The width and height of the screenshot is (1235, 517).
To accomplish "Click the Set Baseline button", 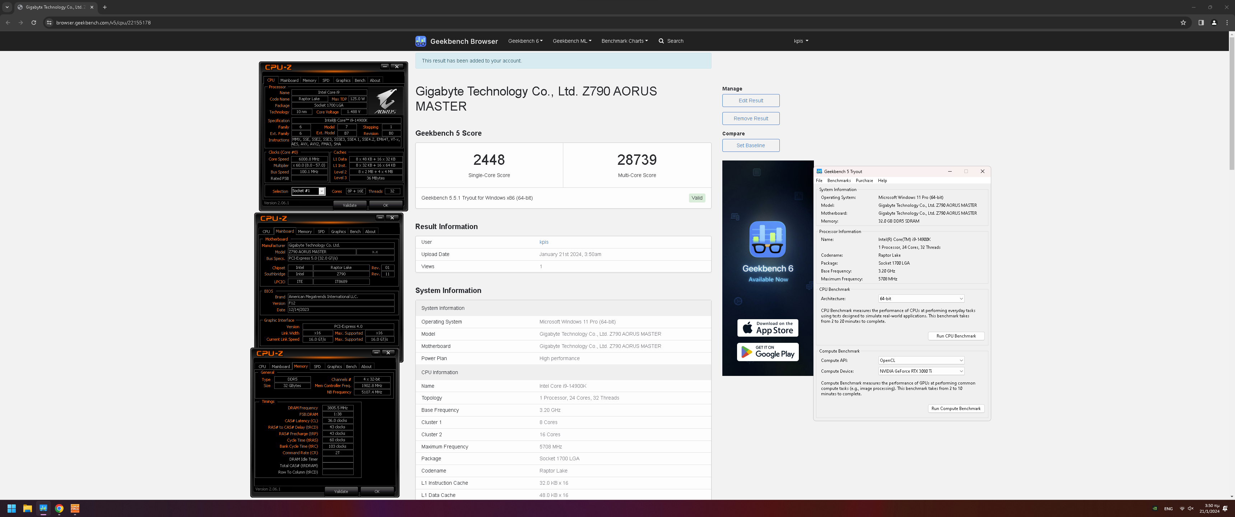I will 751,145.
